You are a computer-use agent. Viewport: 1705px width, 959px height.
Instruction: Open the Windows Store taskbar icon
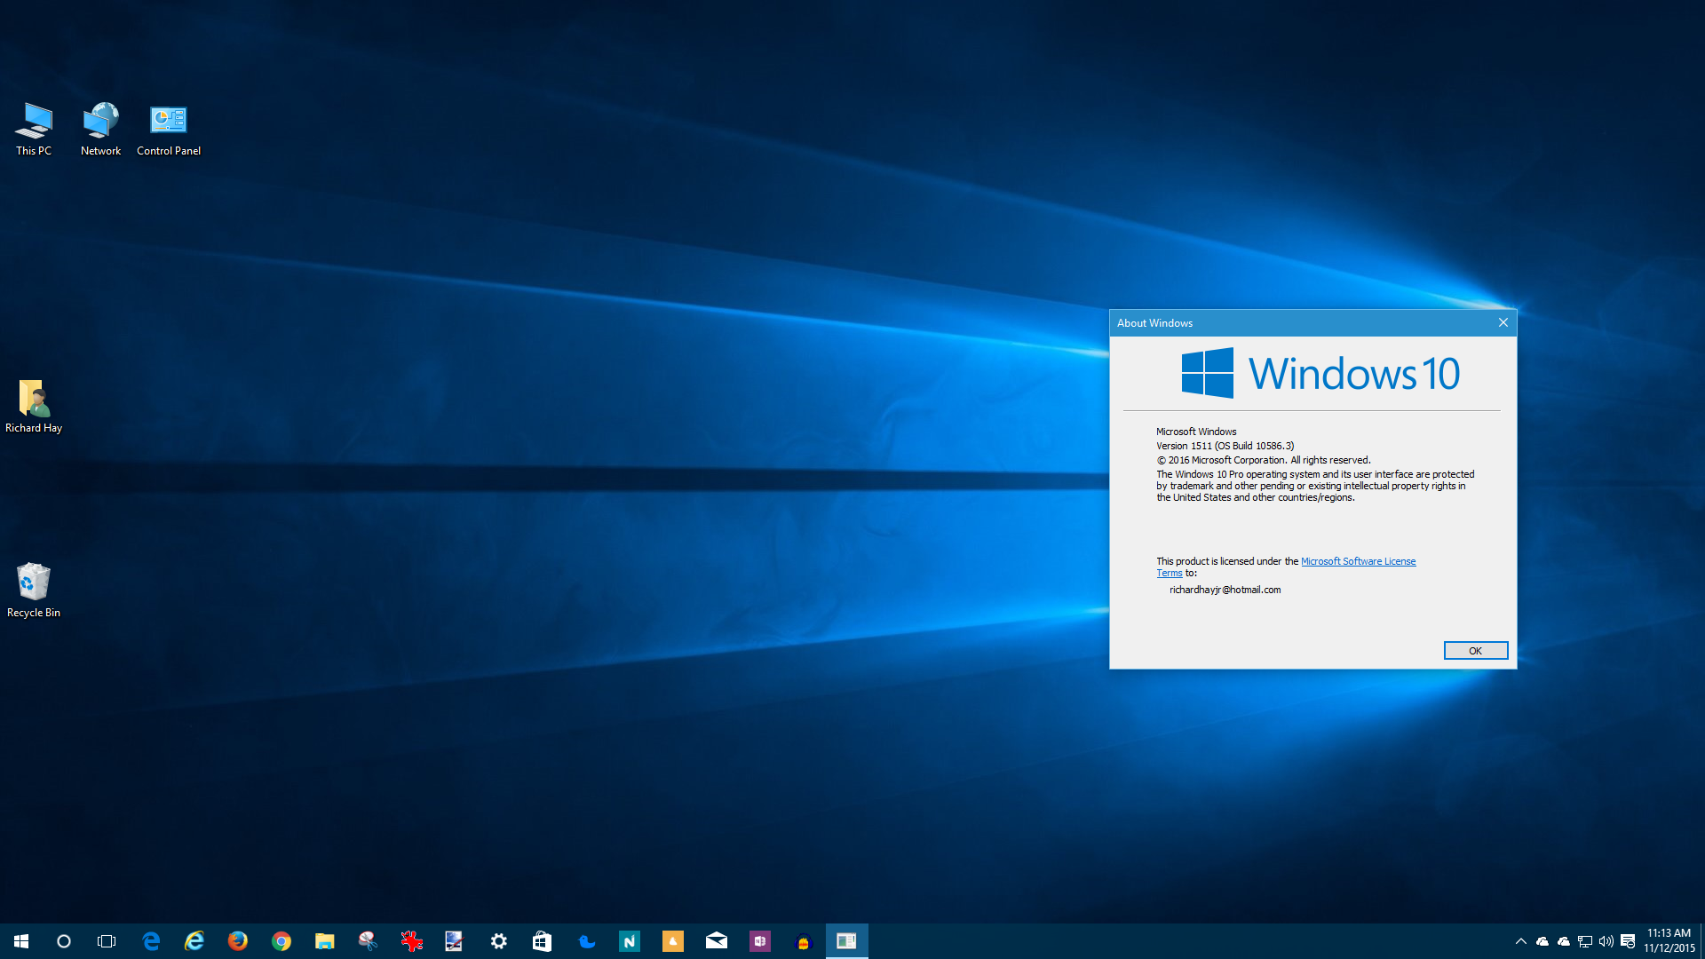542,941
